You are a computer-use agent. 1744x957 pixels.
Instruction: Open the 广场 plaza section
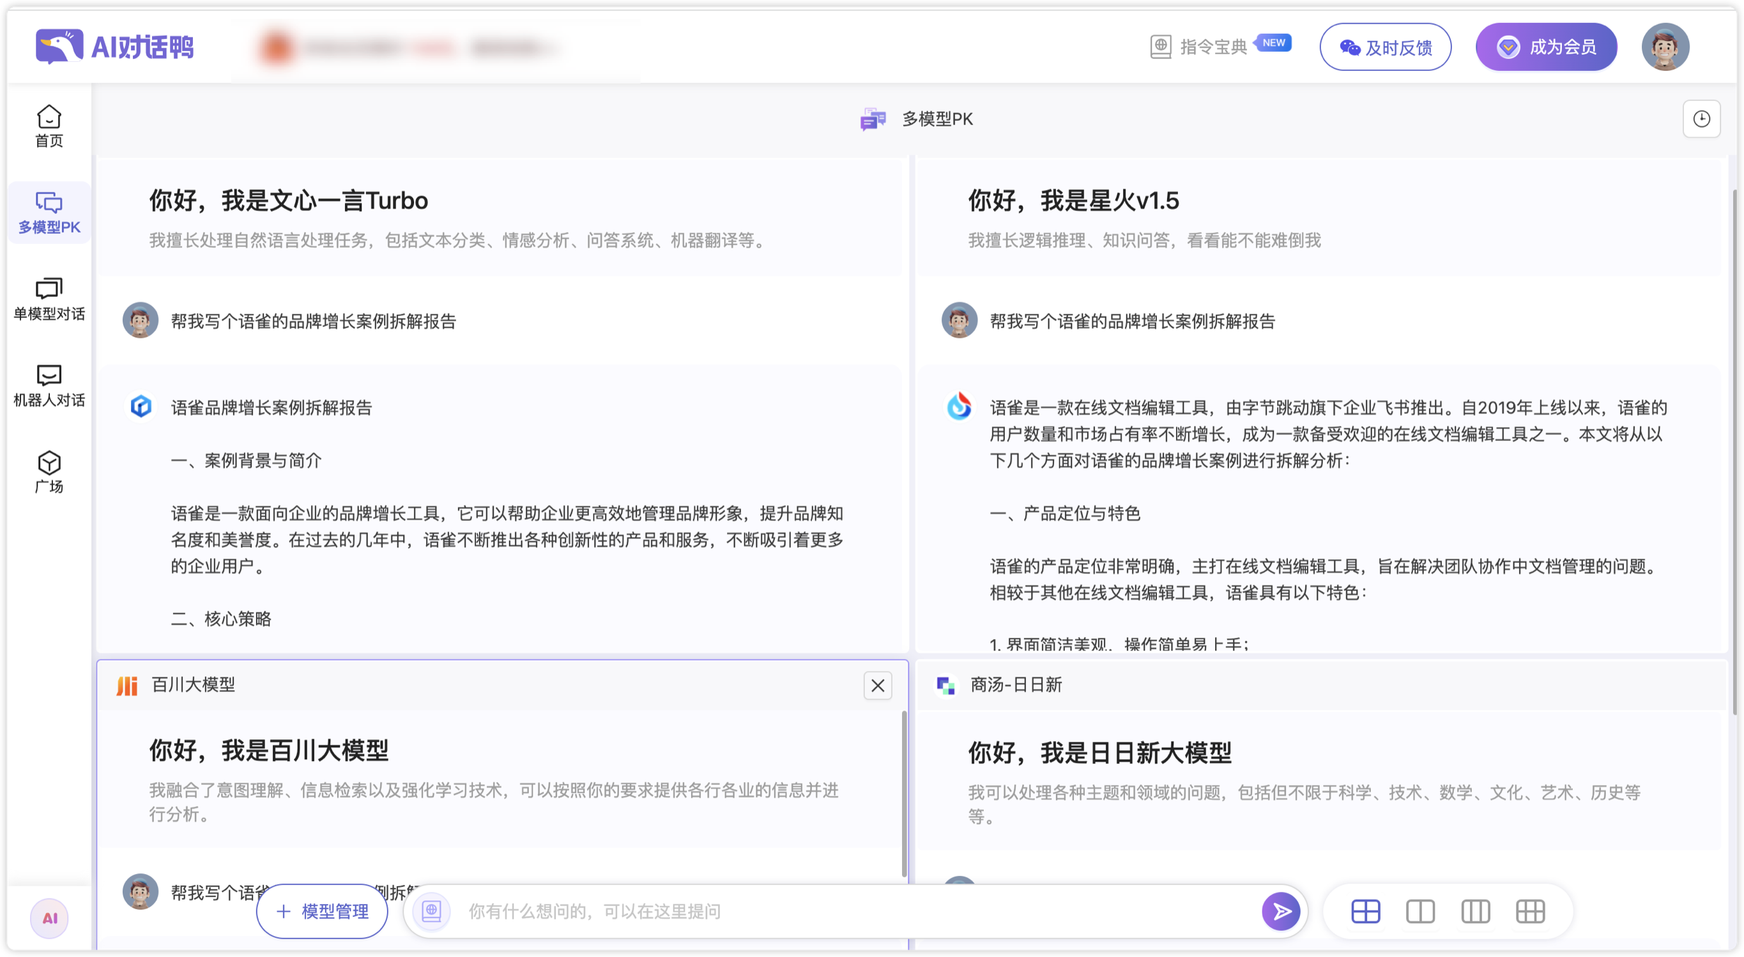tap(49, 472)
